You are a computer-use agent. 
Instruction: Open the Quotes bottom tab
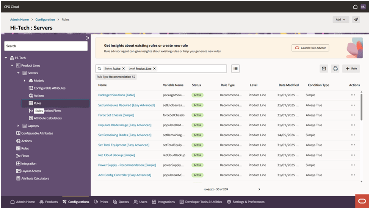click(x=121, y=202)
